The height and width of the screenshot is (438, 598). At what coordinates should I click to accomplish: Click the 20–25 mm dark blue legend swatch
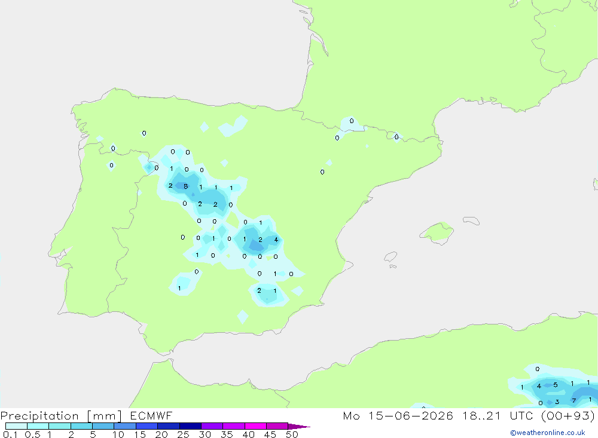click(169, 426)
